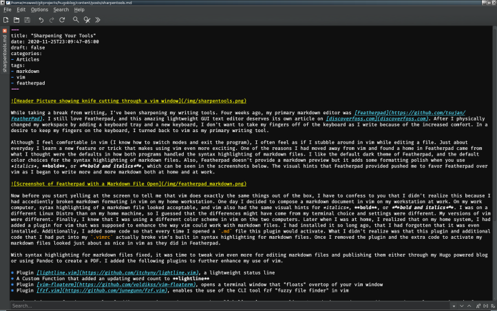Click the New document toolbar icon
Image resolution: width=497 pixels, height=311 pixels.
pyautogui.click(x=6, y=20)
